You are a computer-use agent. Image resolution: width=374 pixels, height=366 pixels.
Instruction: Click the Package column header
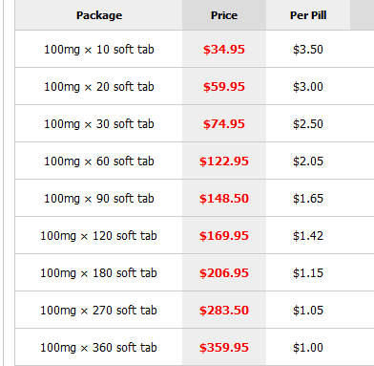tap(99, 15)
